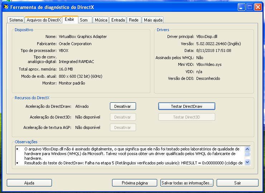Image resolution: width=265 pixels, height=193 pixels.
Task: Switch to the Sistema tab
Action: tap(16, 20)
